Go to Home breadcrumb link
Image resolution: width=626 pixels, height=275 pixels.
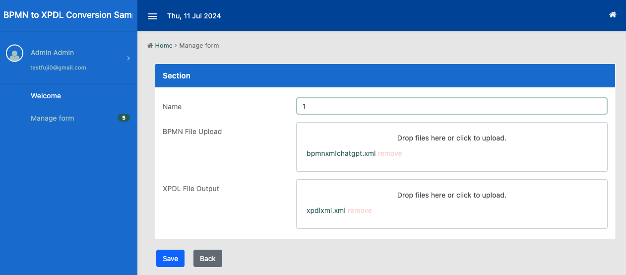[164, 45]
